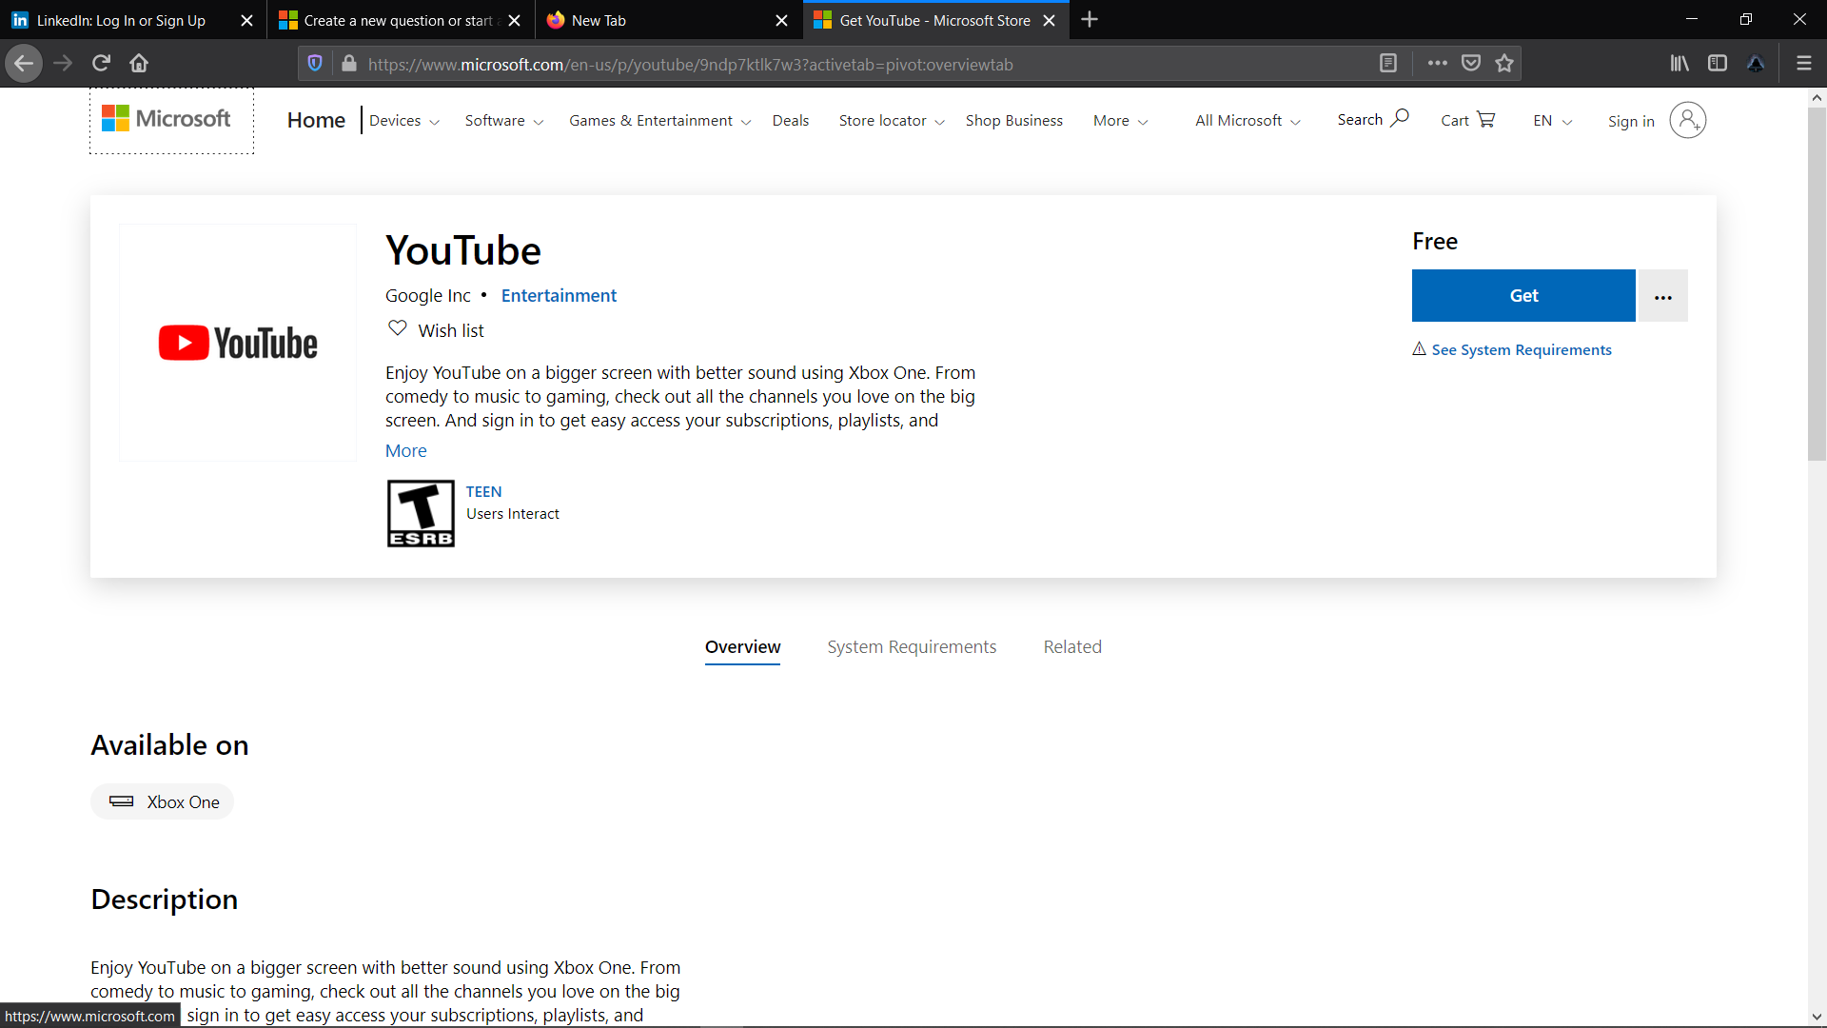Open the tracking protection shield icon
Screen dimensions: 1827x1028
315,64
